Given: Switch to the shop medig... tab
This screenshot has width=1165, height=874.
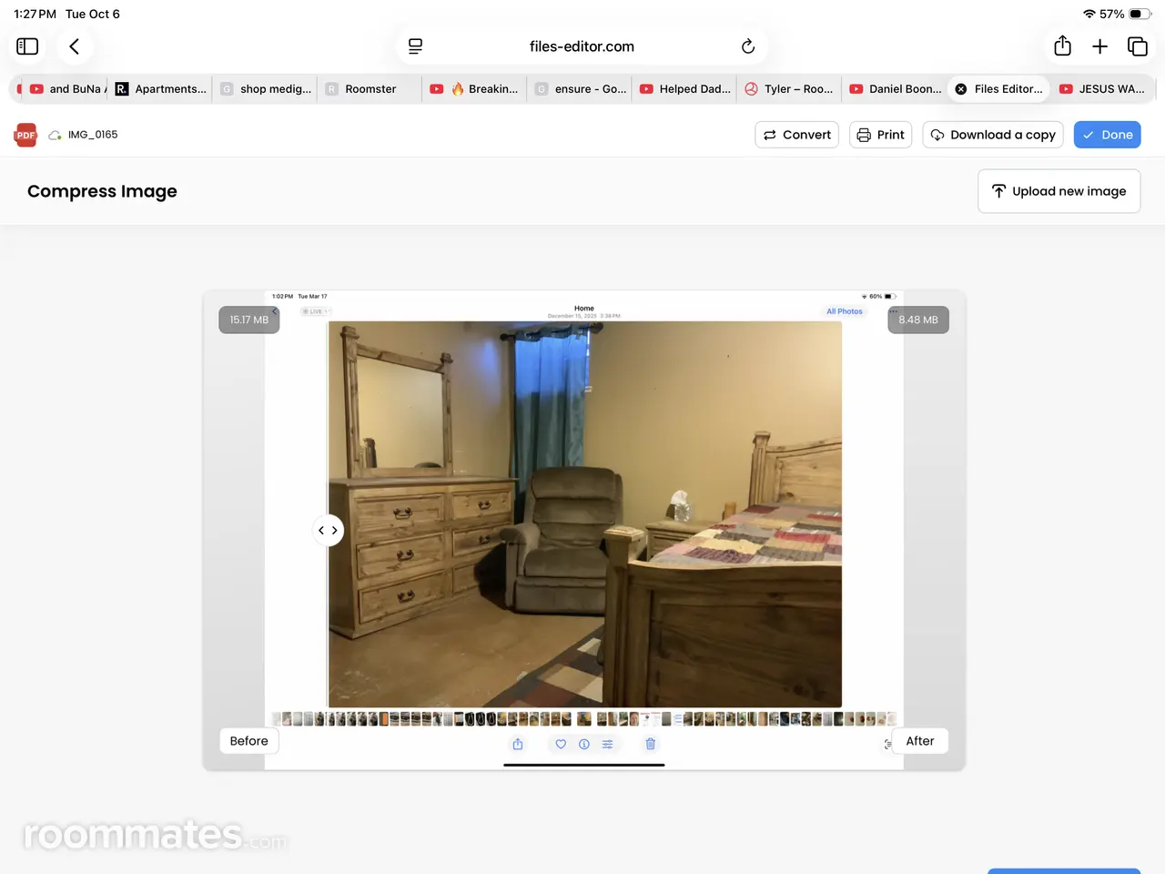Looking at the screenshot, I should point(265,89).
